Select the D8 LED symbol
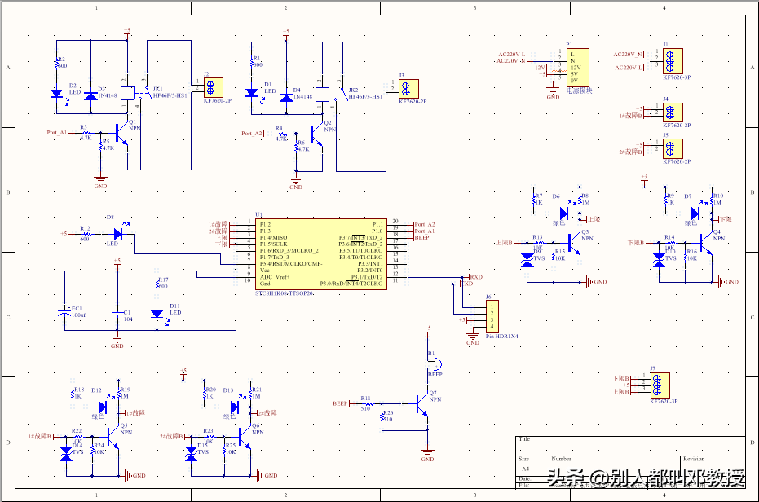This screenshot has height=502, width=759. (x=118, y=234)
